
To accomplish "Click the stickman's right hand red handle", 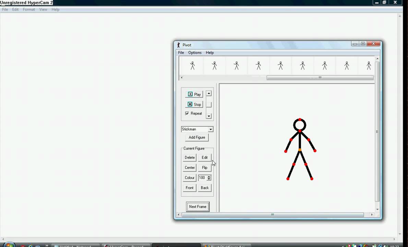I will (315, 151).
